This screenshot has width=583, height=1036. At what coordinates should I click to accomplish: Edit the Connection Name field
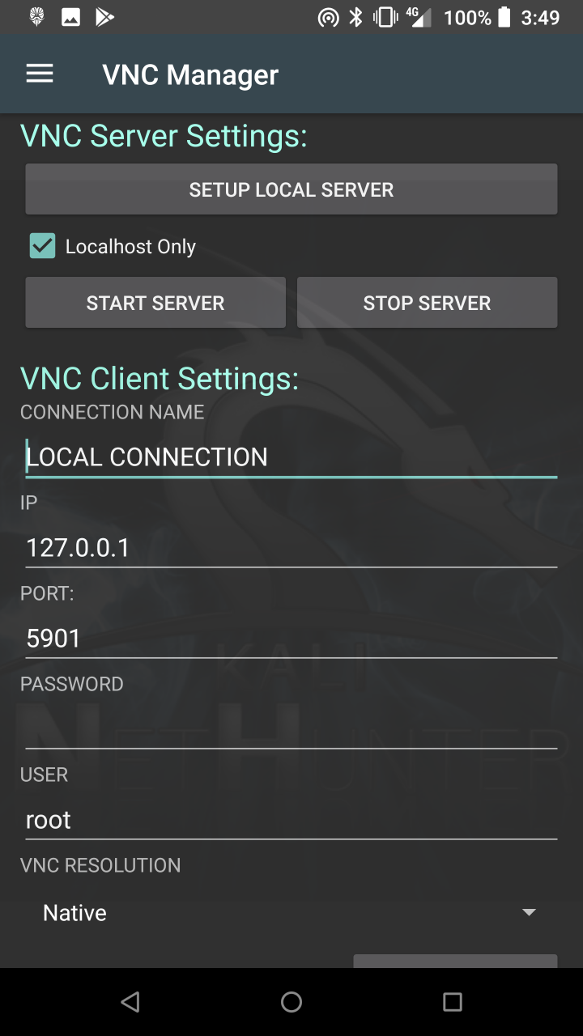coord(291,457)
